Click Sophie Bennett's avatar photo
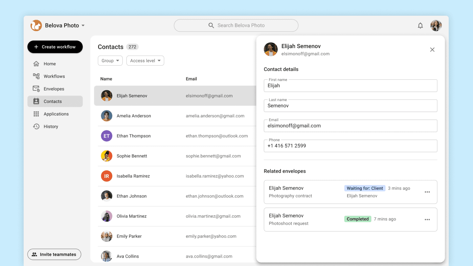The height and width of the screenshot is (266, 473). coord(107,156)
